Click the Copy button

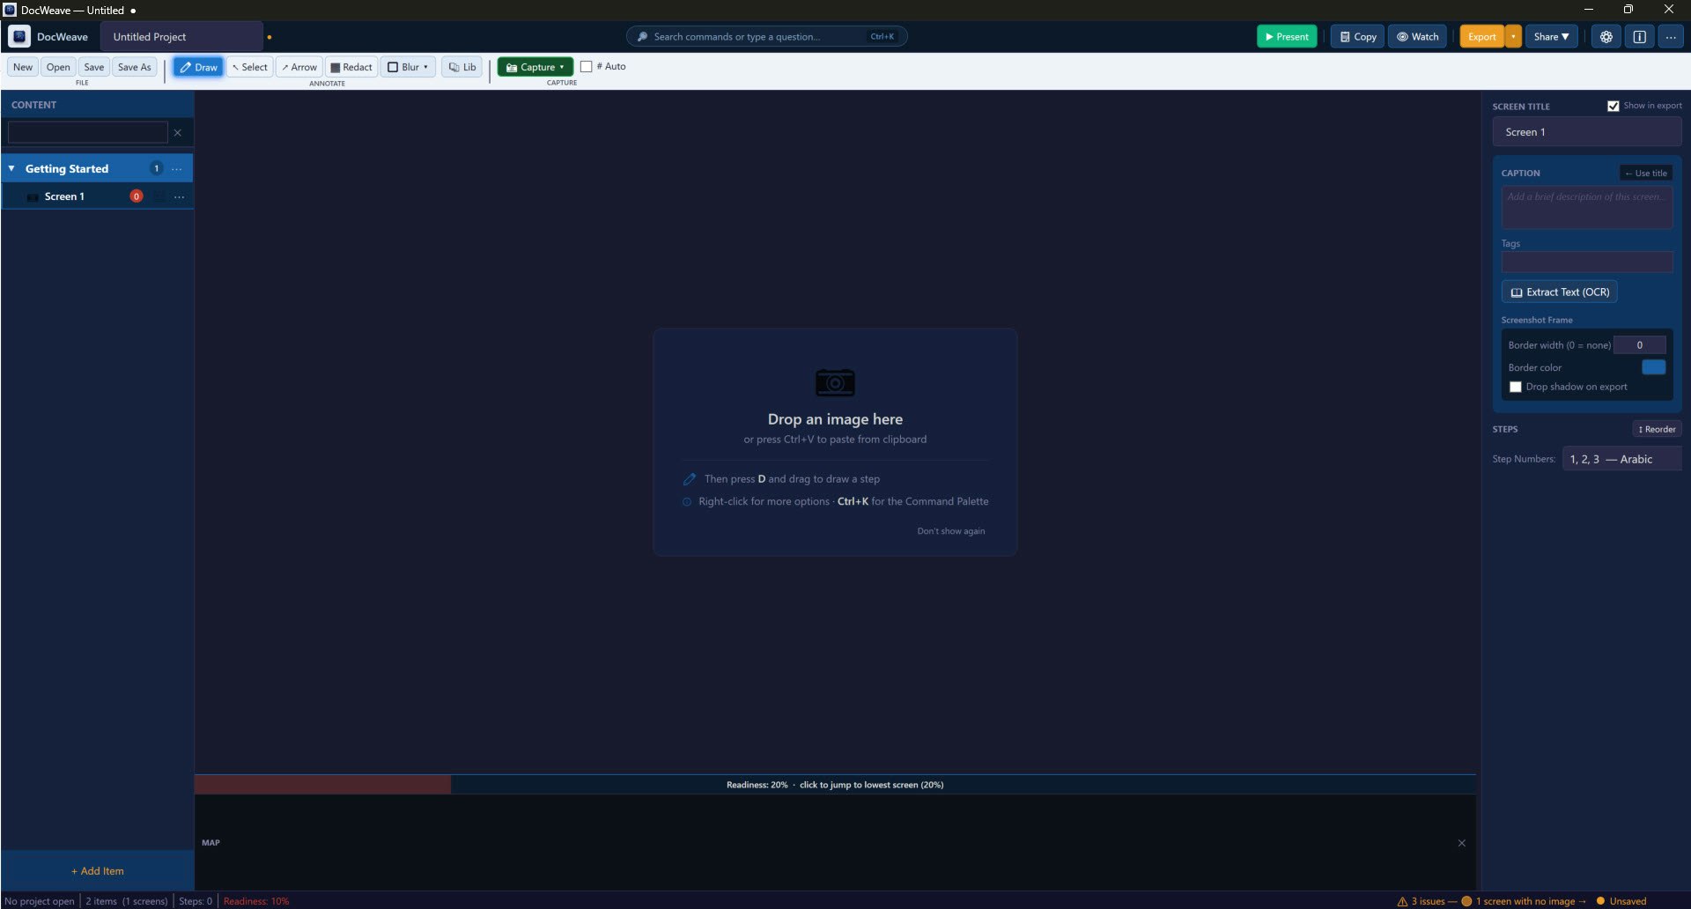(1357, 36)
